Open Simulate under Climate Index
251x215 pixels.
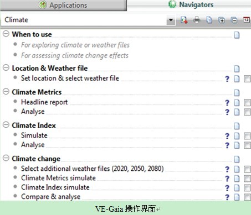(x=34, y=135)
